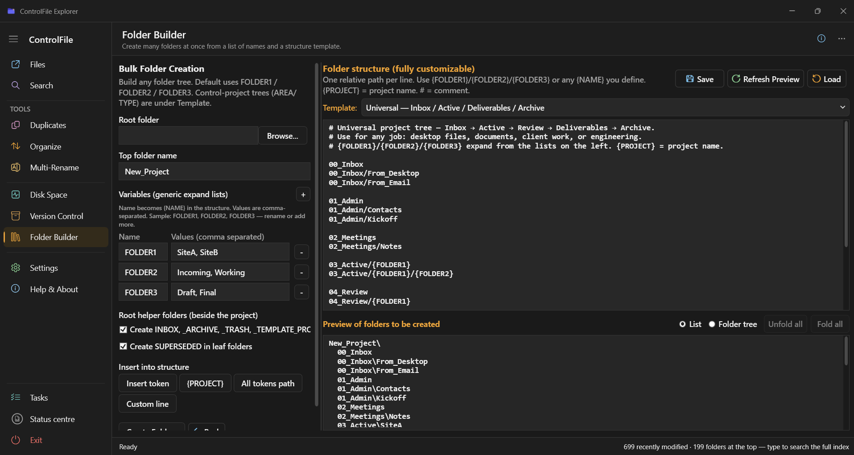Toggle the hamburger navigation menu
The height and width of the screenshot is (455, 854).
[x=13, y=39]
